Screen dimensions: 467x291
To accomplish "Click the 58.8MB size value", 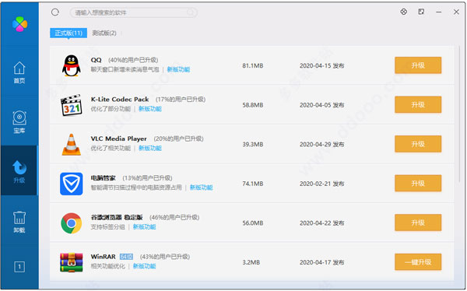I will point(253,105).
